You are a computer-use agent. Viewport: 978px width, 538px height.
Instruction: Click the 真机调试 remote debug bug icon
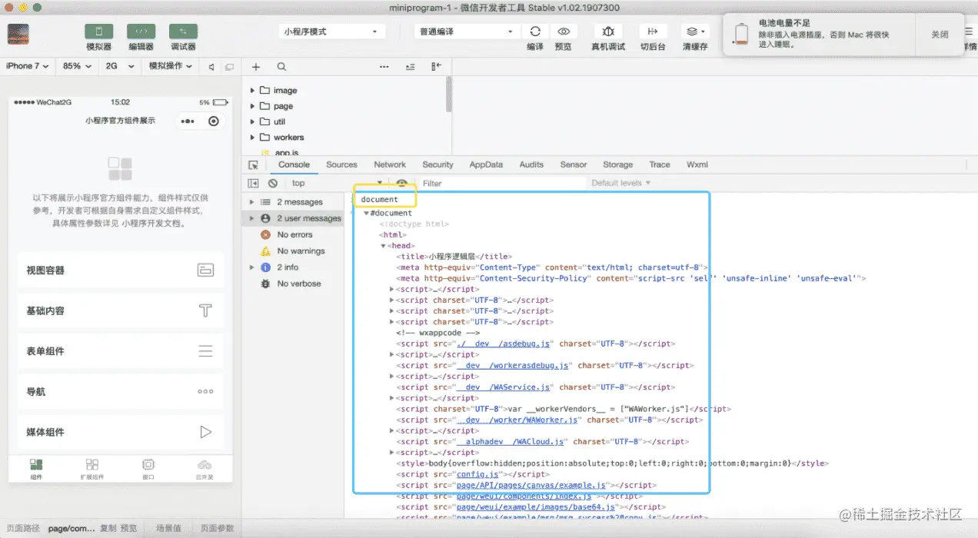(x=608, y=32)
